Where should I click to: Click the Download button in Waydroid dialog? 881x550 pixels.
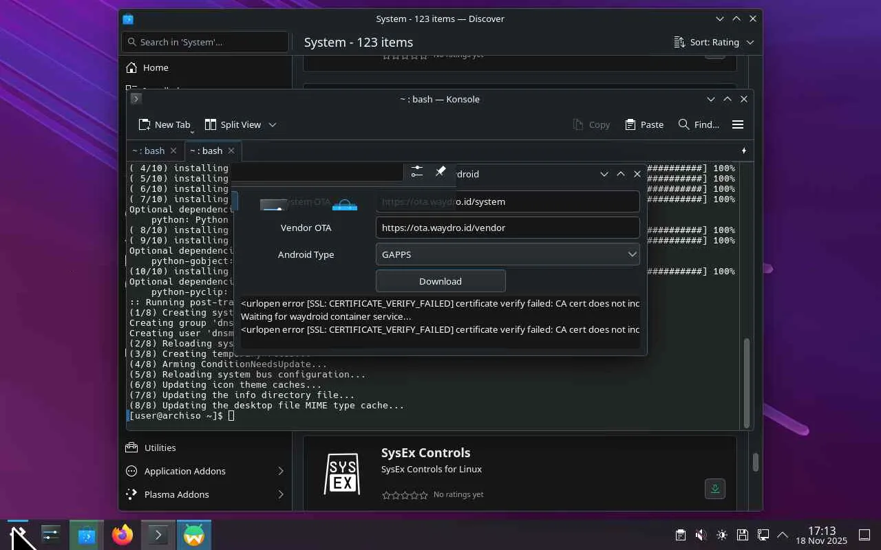coord(440,281)
